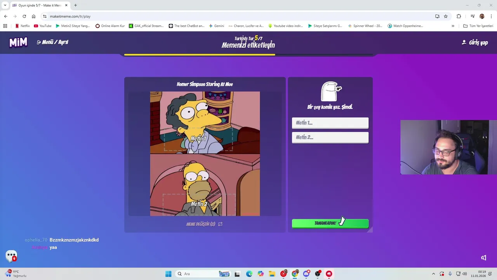Select the Metin 1 text box on Moe
Viewport: 497px width, 280px height.
pyautogui.click(x=198, y=138)
